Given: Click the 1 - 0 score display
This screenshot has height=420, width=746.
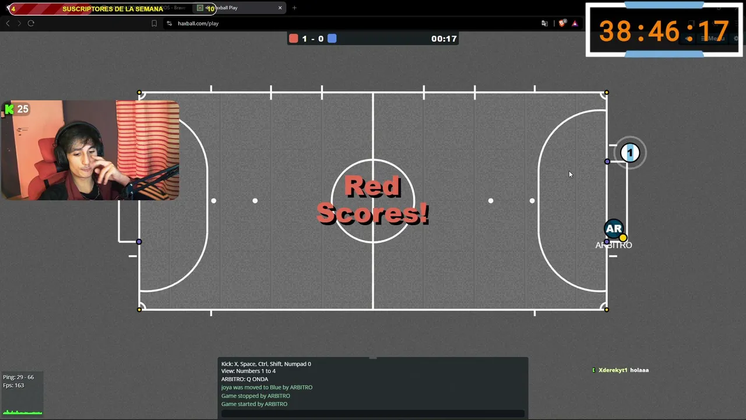Looking at the screenshot, I should coord(313,38).
